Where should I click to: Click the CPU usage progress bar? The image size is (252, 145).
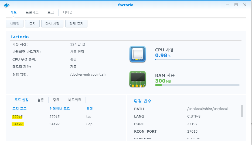click(x=197, y=59)
